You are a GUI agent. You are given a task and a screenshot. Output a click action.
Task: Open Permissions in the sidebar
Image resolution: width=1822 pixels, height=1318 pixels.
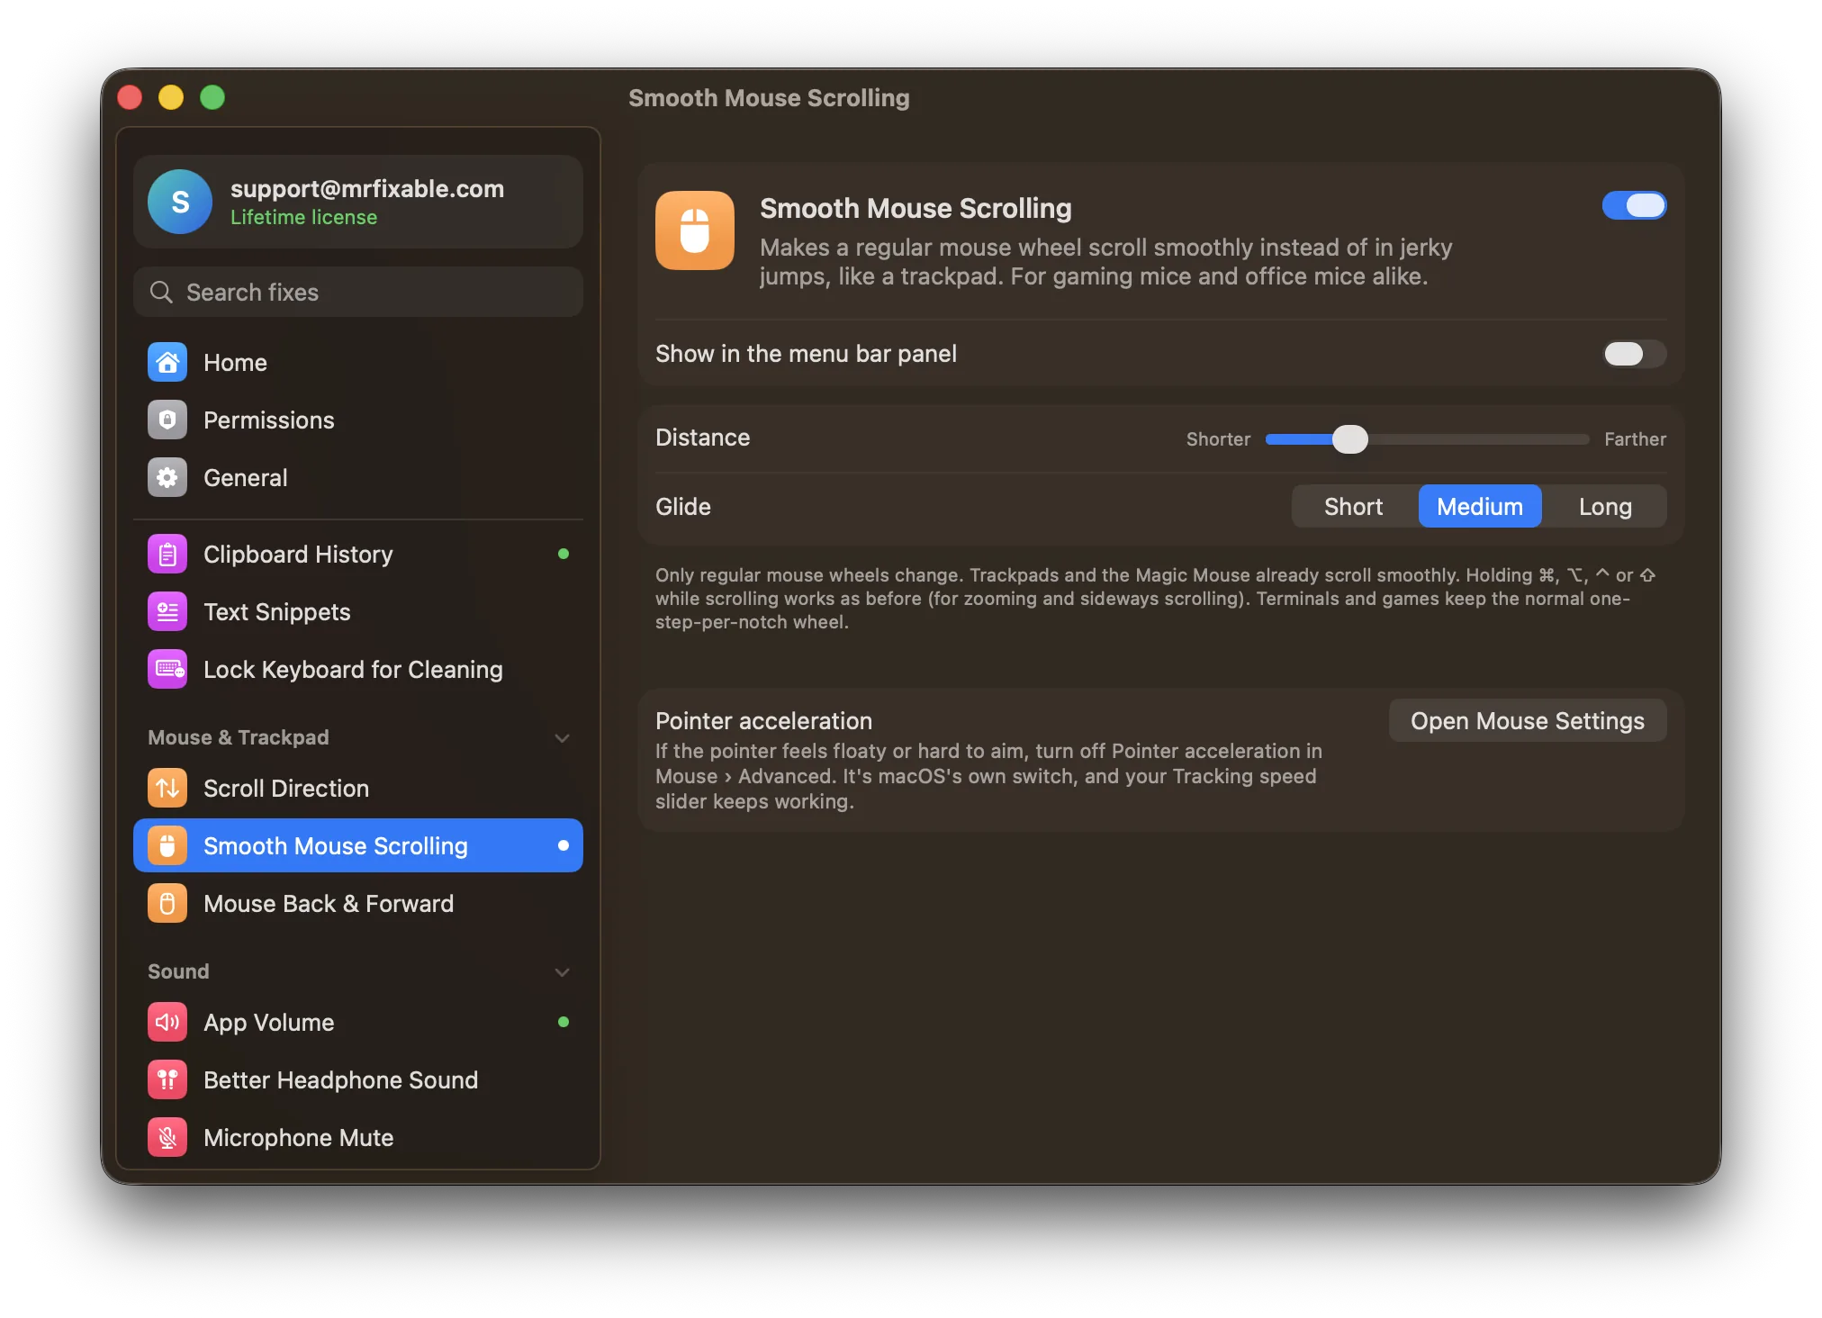(x=358, y=420)
